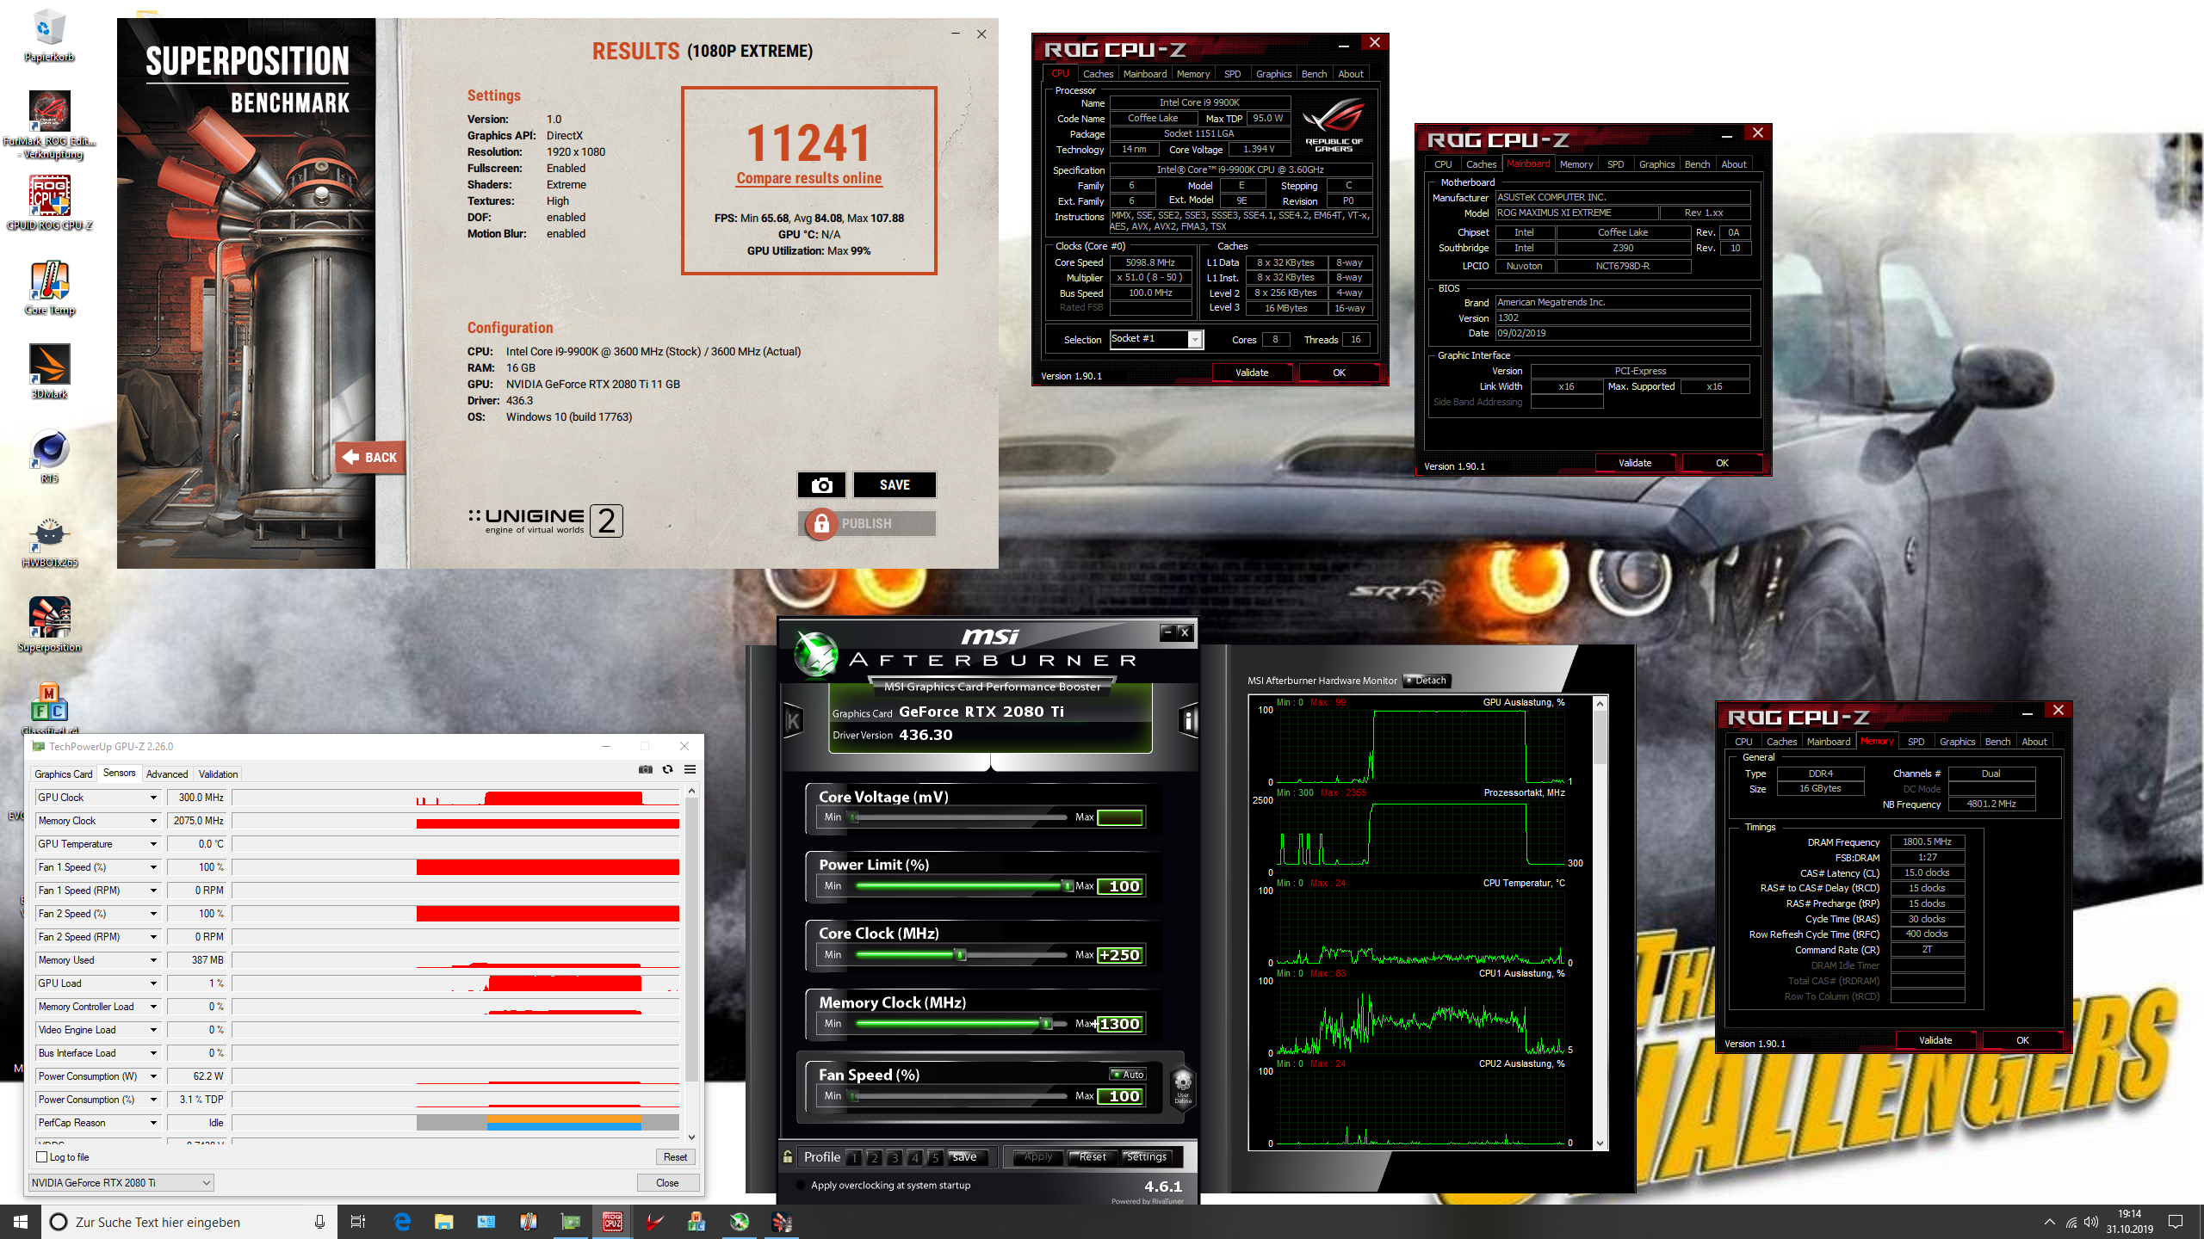Toggle fan speed Auto button
The height and width of the screenshot is (1239, 2204).
click(1128, 1075)
